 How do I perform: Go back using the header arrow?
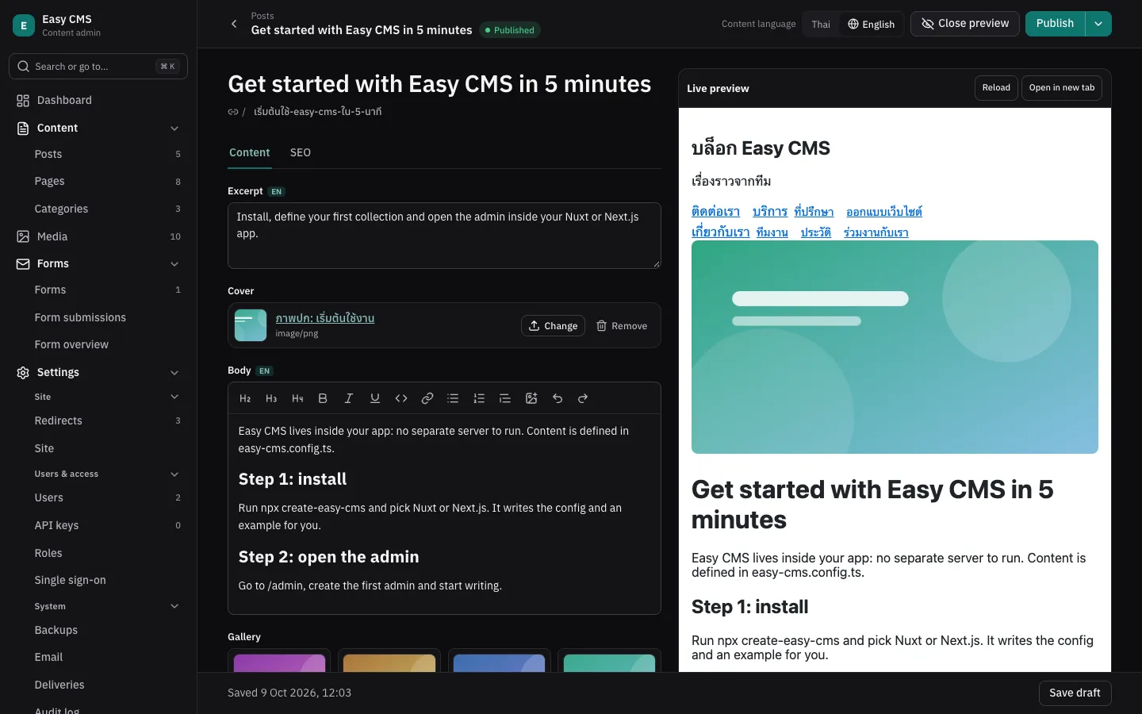coord(234,24)
